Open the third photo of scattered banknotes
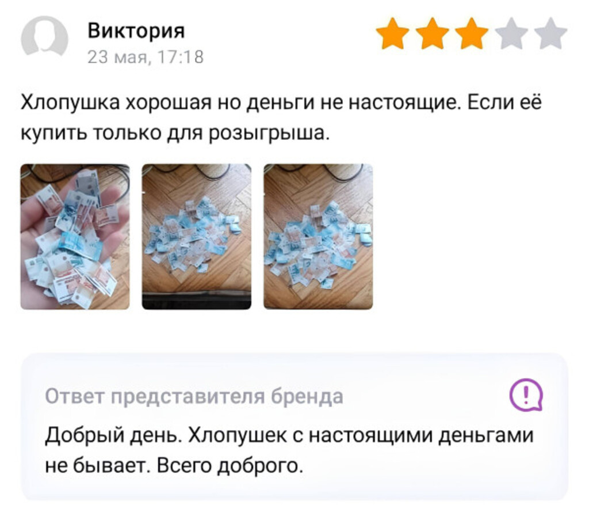 point(318,237)
